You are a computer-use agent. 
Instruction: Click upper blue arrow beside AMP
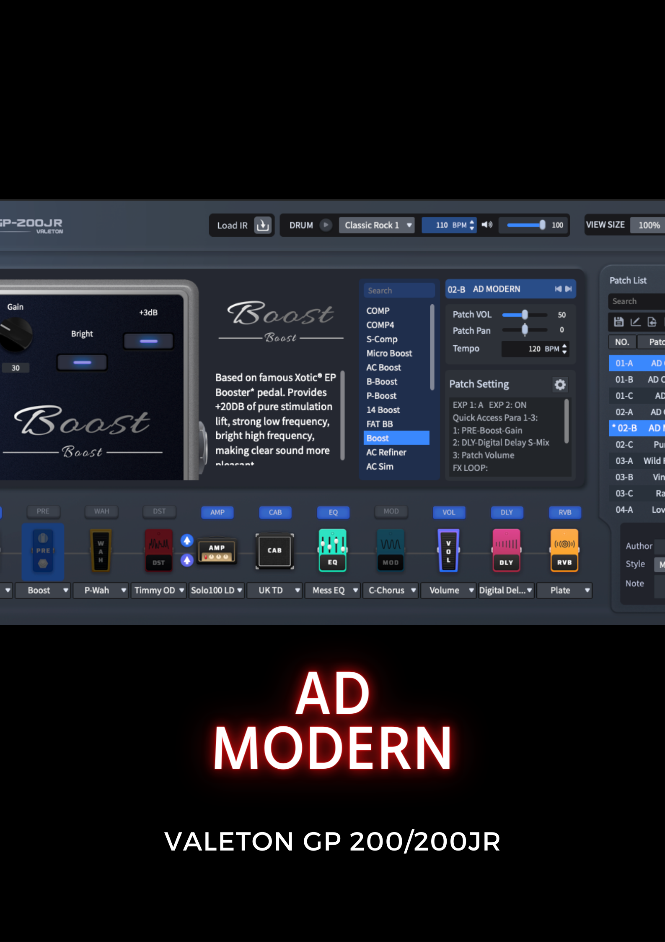tap(187, 540)
